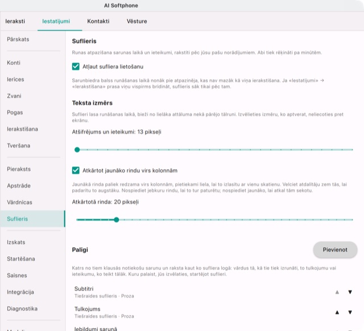The width and height of the screenshot is (364, 331).
Task: Select the Subtitri assistant row
Action: coord(215,292)
